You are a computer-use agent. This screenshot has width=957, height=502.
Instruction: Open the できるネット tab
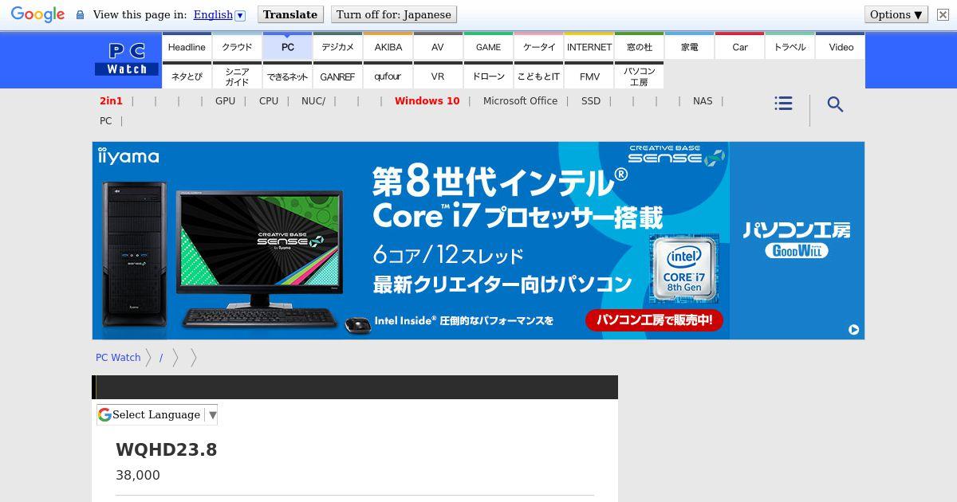click(288, 76)
